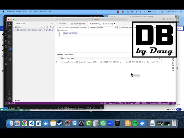
Task: Toggle the primary side bar layout button
Action: (x=164, y=20)
